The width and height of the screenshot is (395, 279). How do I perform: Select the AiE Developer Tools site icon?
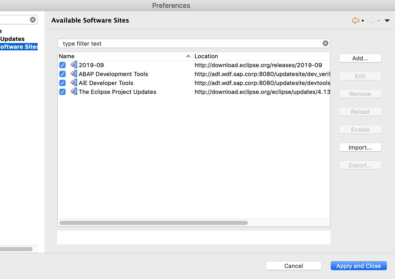click(x=74, y=83)
